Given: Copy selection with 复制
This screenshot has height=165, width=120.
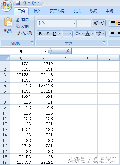Looking at the screenshot, I should [x=22, y=26].
